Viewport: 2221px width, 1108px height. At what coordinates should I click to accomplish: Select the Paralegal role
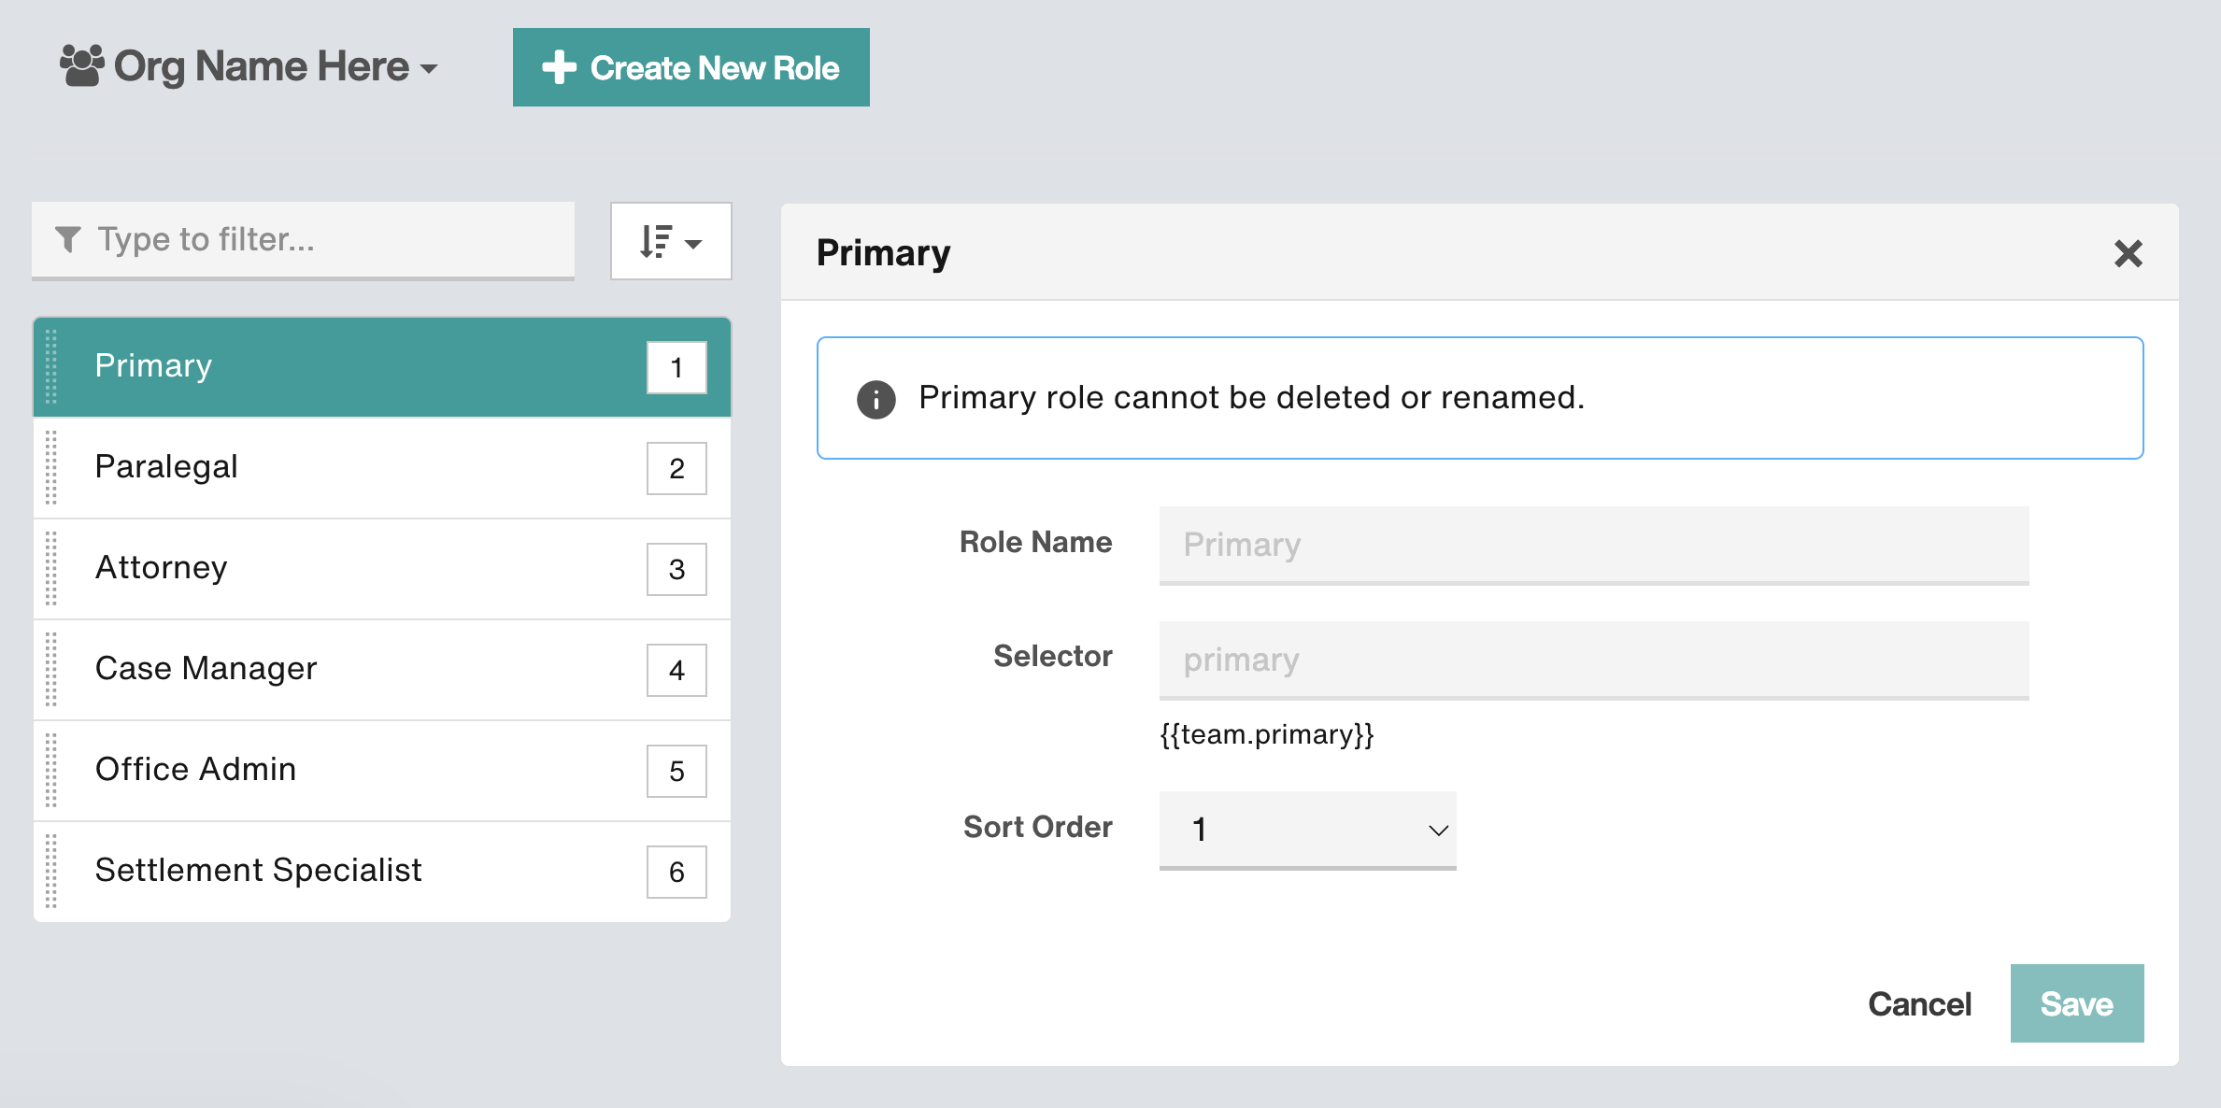(x=382, y=468)
